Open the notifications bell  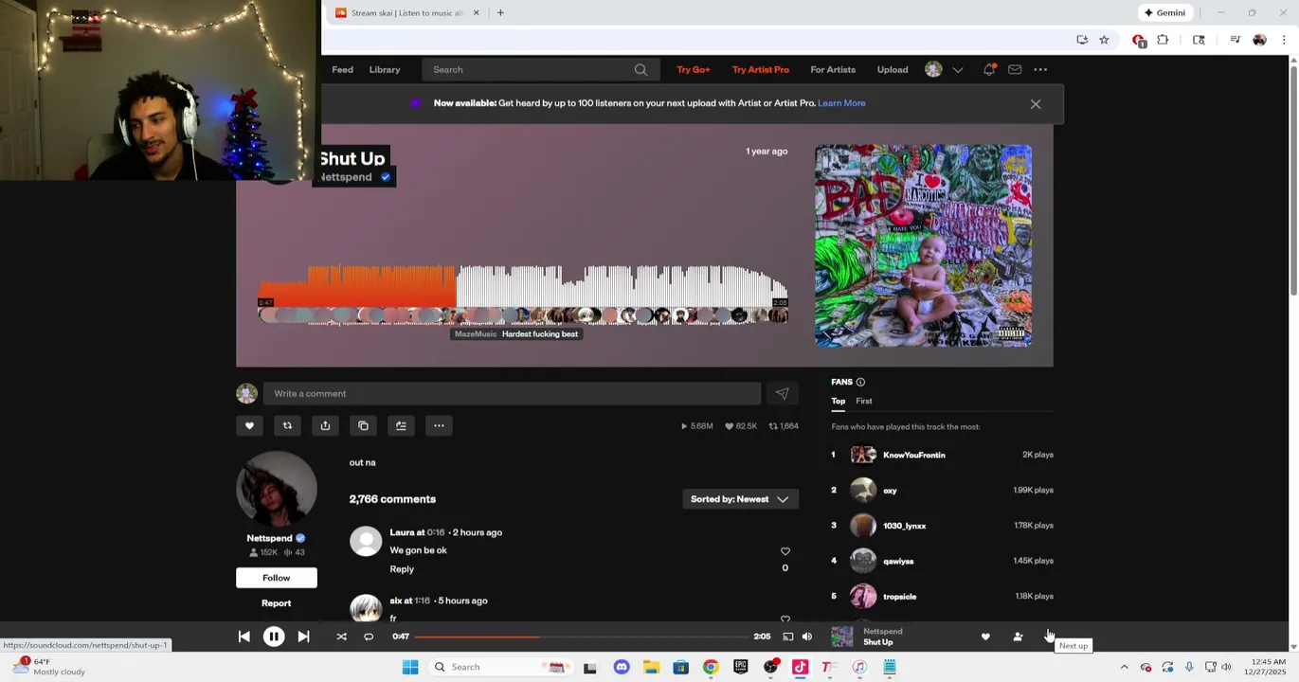coord(989,69)
